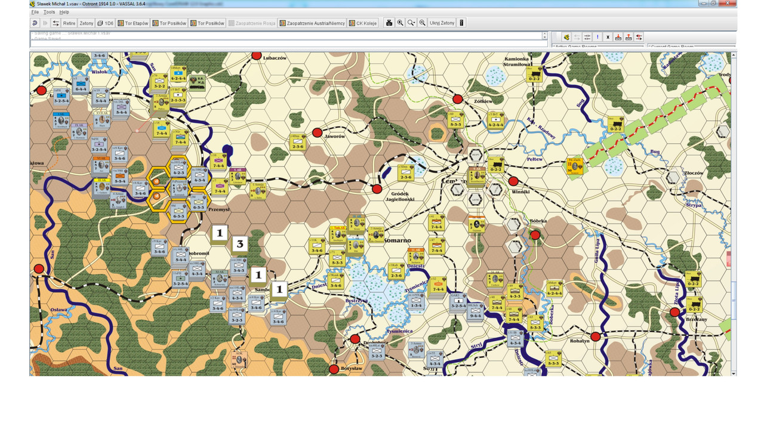
Task: Click the red Jawórów town marker
Action: (318, 132)
